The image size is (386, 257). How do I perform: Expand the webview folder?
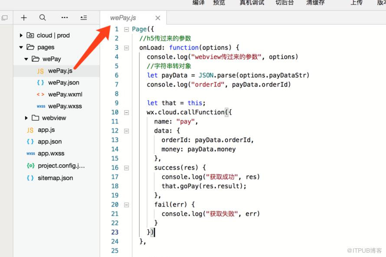tap(26, 118)
